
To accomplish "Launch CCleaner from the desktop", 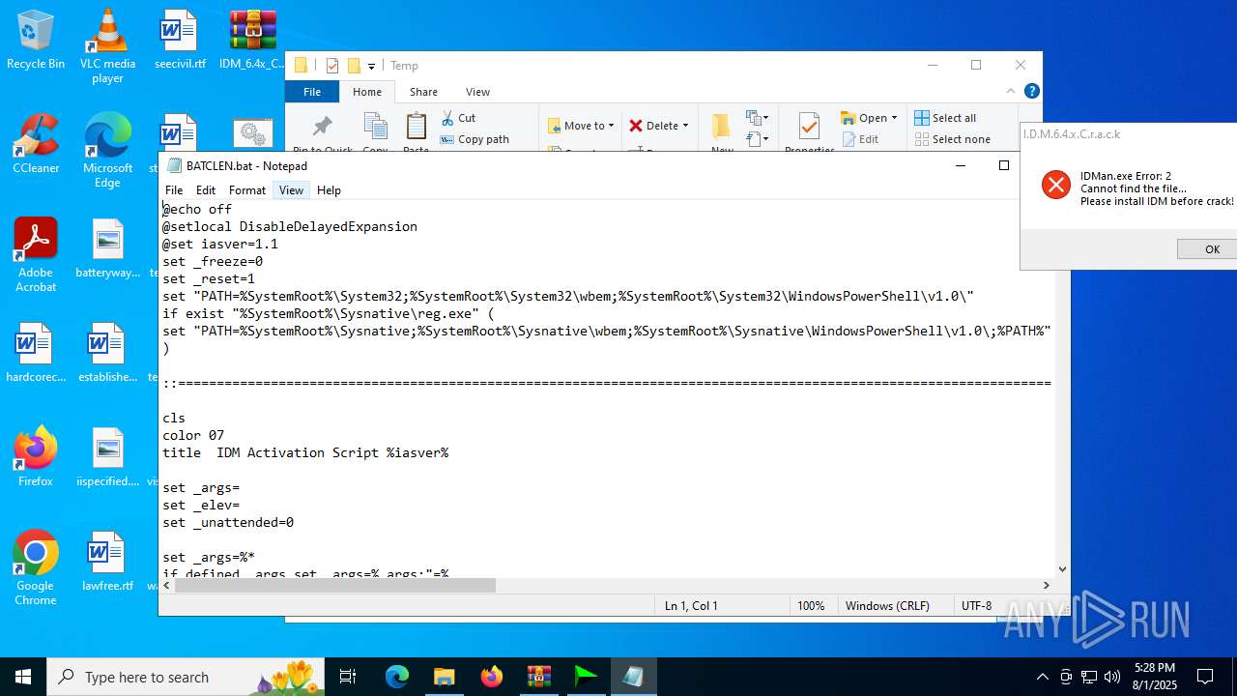I will pos(36,144).
